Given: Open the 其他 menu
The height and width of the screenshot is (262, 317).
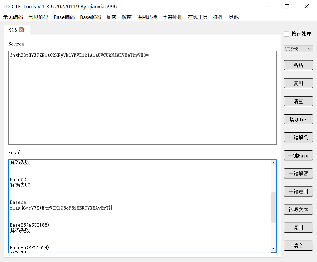Looking at the screenshot, I should pyautogui.click(x=234, y=17).
